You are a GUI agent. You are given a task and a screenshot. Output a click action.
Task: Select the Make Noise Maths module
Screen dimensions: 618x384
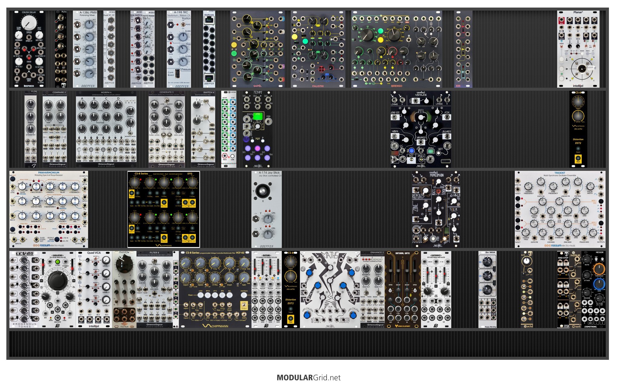[x=330, y=289]
